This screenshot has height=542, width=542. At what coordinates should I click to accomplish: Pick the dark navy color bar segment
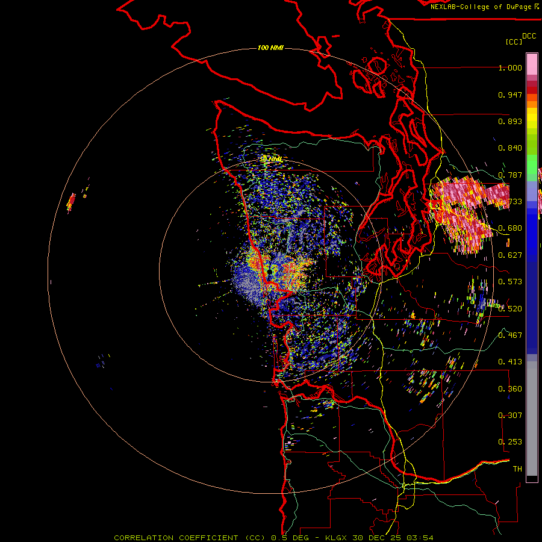(532, 304)
